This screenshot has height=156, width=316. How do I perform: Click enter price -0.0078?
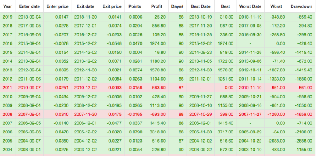(x=61, y=43)
